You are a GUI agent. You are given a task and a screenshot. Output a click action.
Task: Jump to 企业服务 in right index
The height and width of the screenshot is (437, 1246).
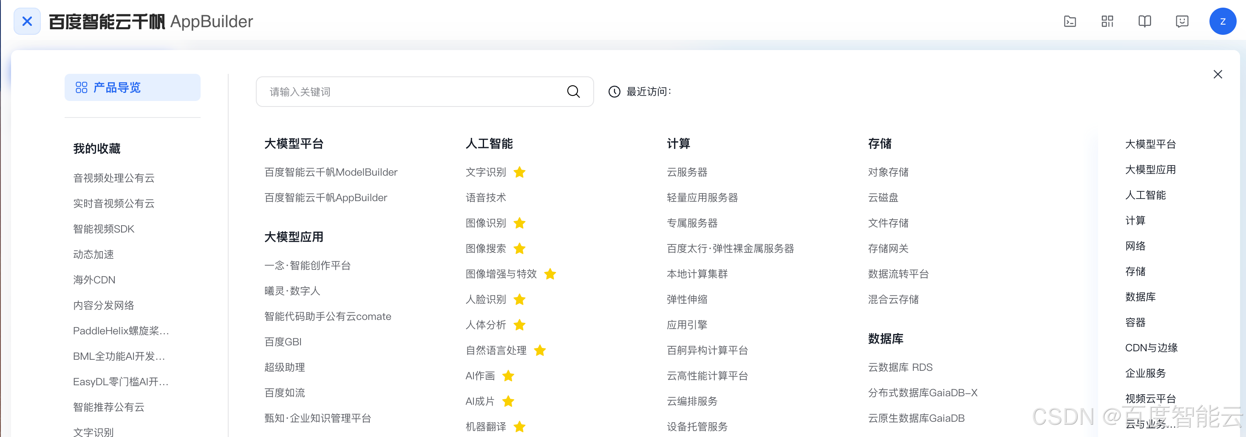1145,373
